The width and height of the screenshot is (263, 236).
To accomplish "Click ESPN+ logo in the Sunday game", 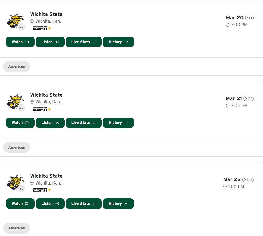I will point(42,190).
